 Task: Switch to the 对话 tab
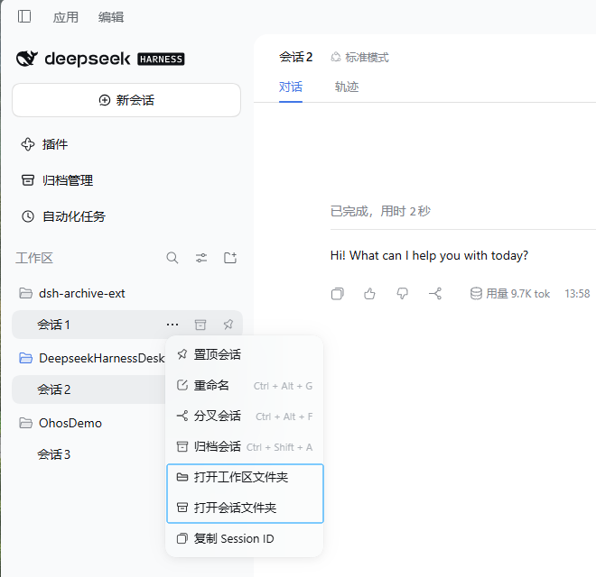pos(291,87)
